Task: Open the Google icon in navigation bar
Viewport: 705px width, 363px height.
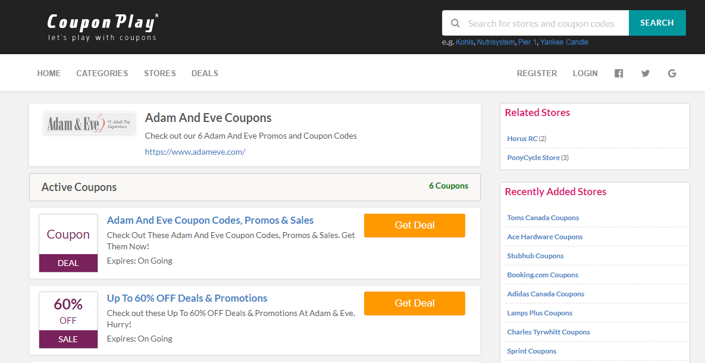Action: 672,73
